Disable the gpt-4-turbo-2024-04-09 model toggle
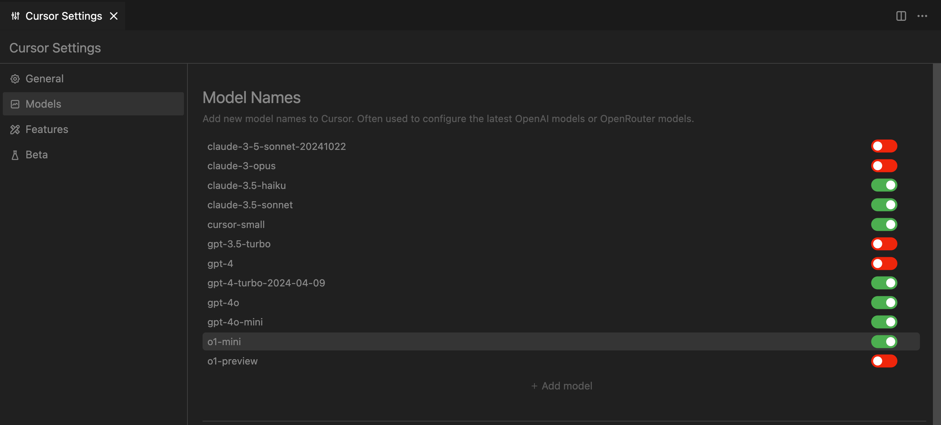The width and height of the screenshot is (941, 425). [884, 283]
